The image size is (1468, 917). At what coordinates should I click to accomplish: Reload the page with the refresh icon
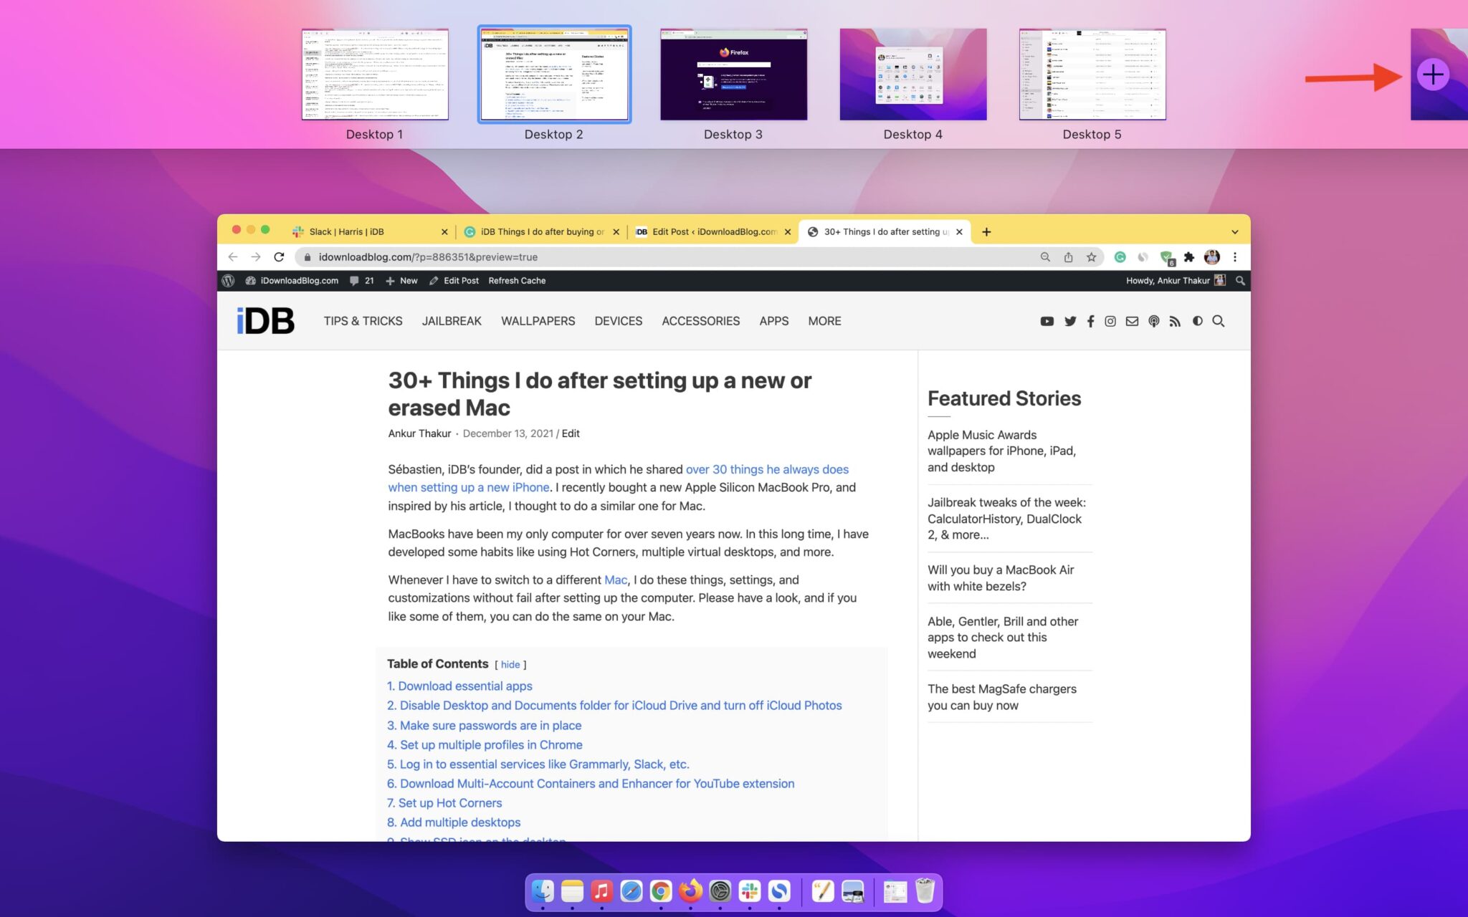(279, 257)
